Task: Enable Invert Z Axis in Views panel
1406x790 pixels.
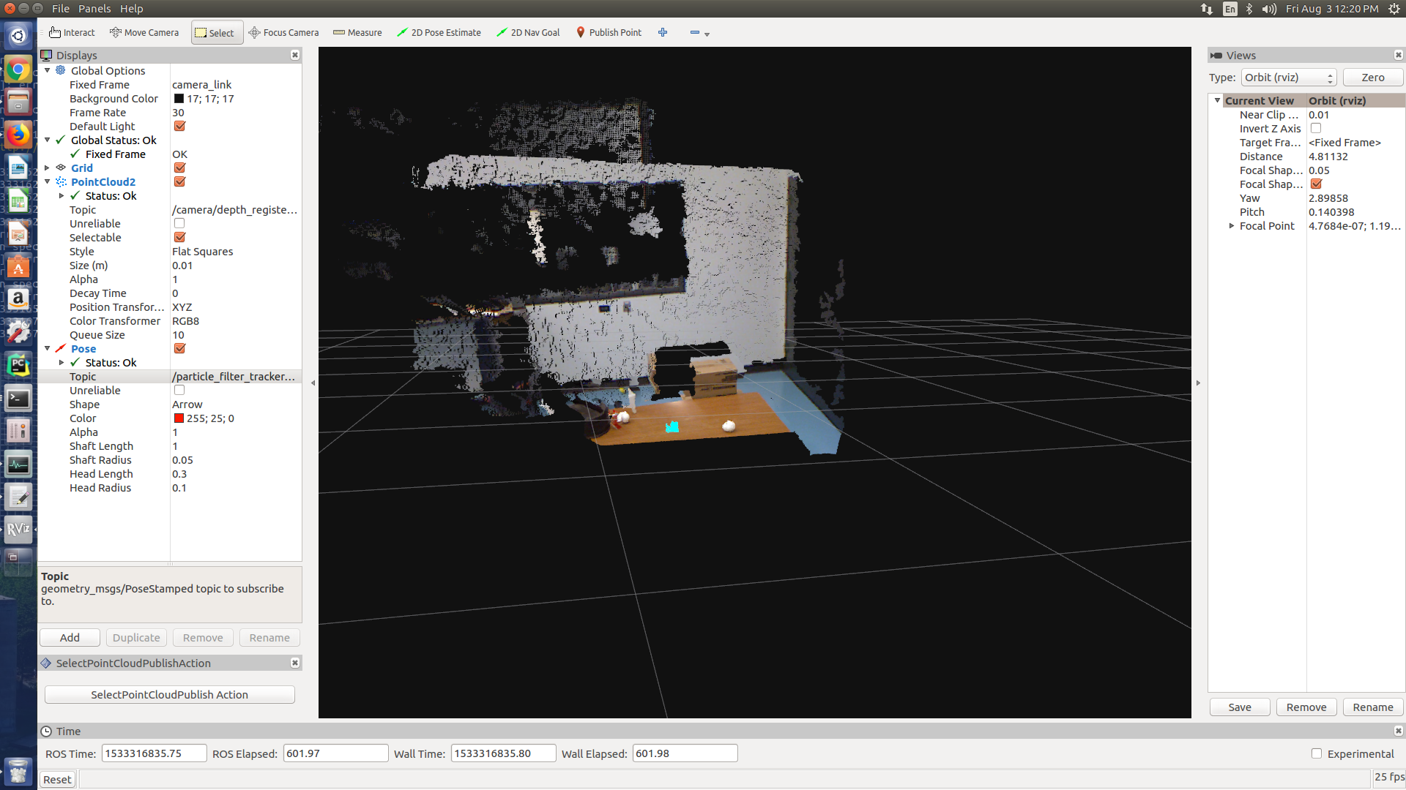Action: [x=1316, y=128]
